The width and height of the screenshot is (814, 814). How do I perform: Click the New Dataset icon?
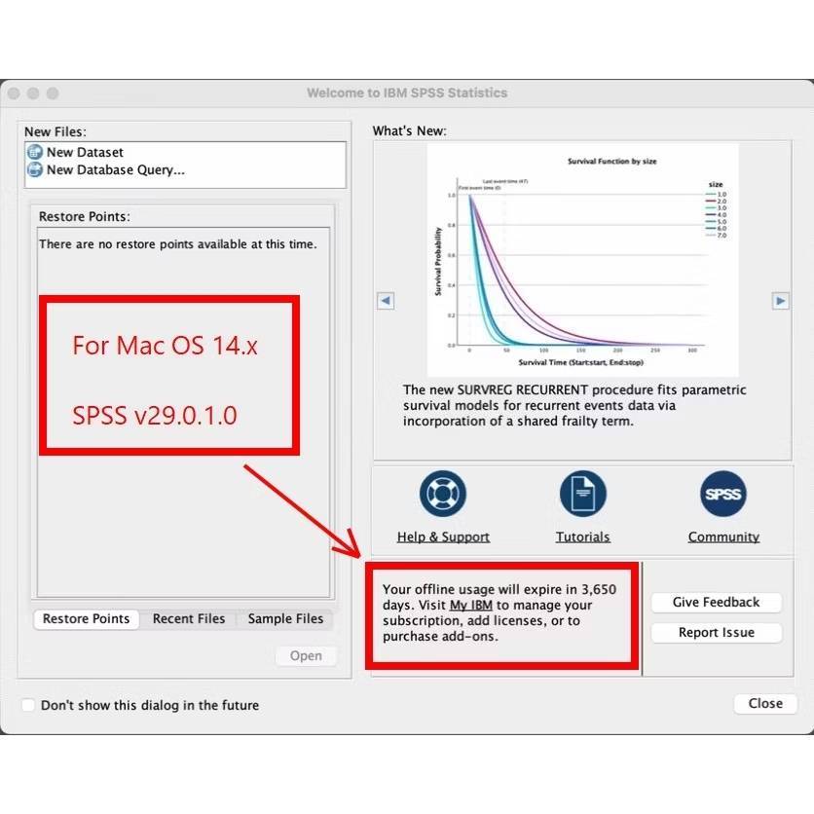[35, 152]
